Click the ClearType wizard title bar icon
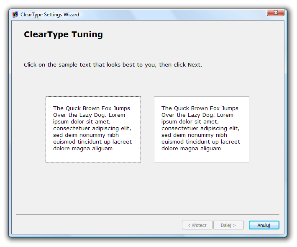 click(x=15, y=15)
